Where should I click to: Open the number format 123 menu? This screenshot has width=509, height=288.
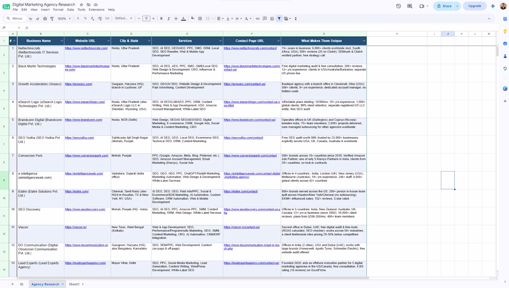[107, 19]
